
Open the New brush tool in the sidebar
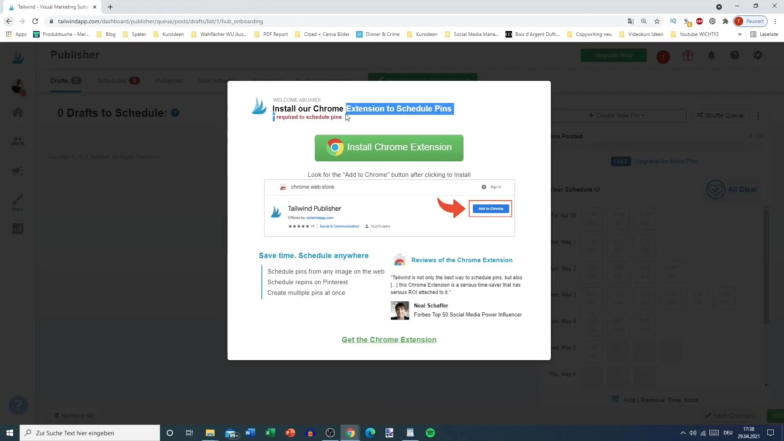pos(18,202)
